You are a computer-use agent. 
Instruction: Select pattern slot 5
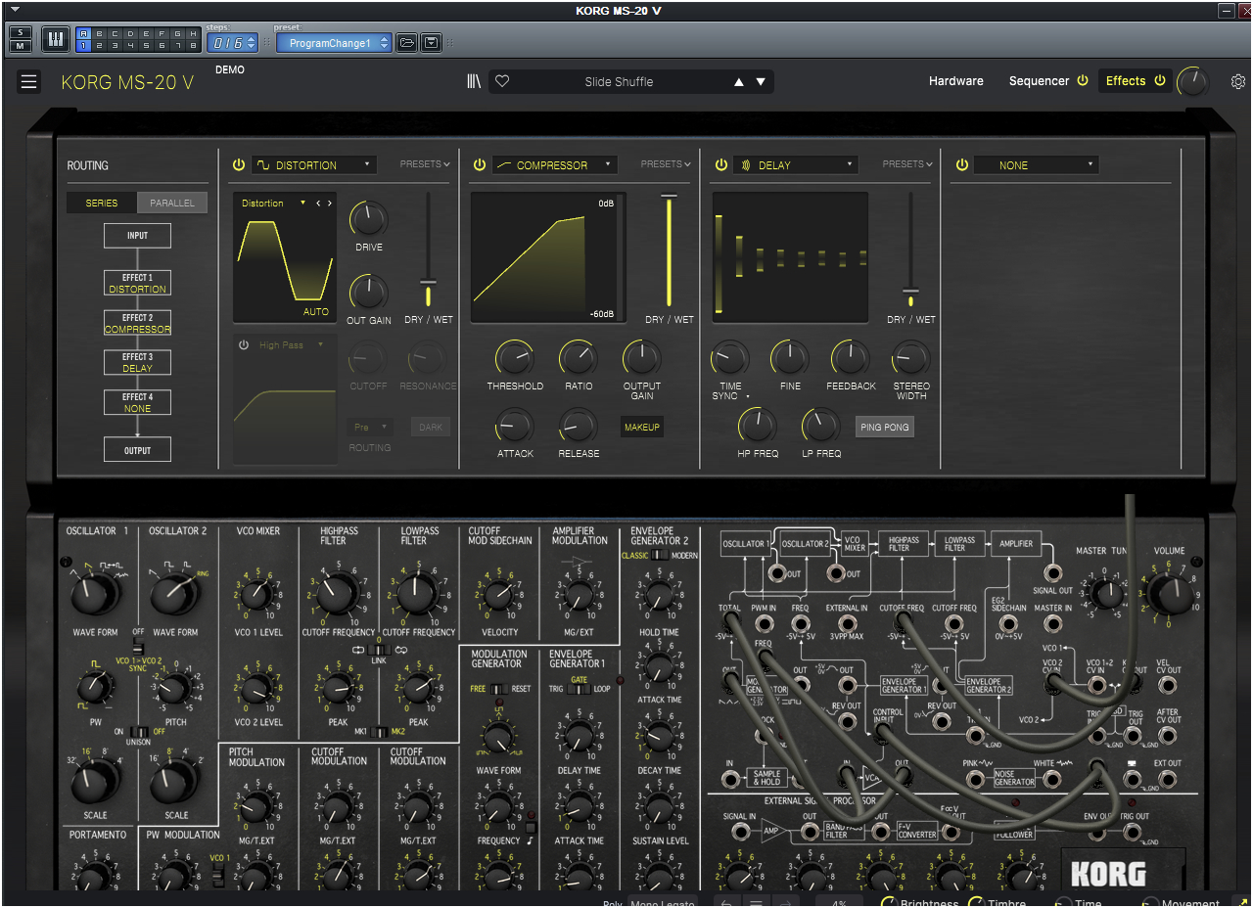coord(146,45)
